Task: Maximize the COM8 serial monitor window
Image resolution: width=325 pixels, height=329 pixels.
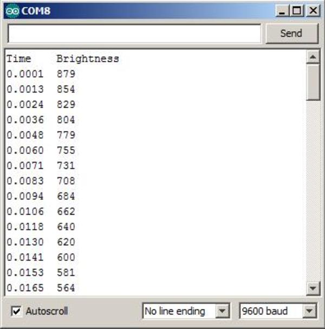Action: pos(297,10)
